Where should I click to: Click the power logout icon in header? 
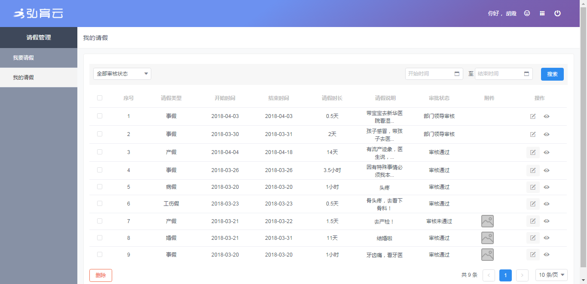[557, 13]
